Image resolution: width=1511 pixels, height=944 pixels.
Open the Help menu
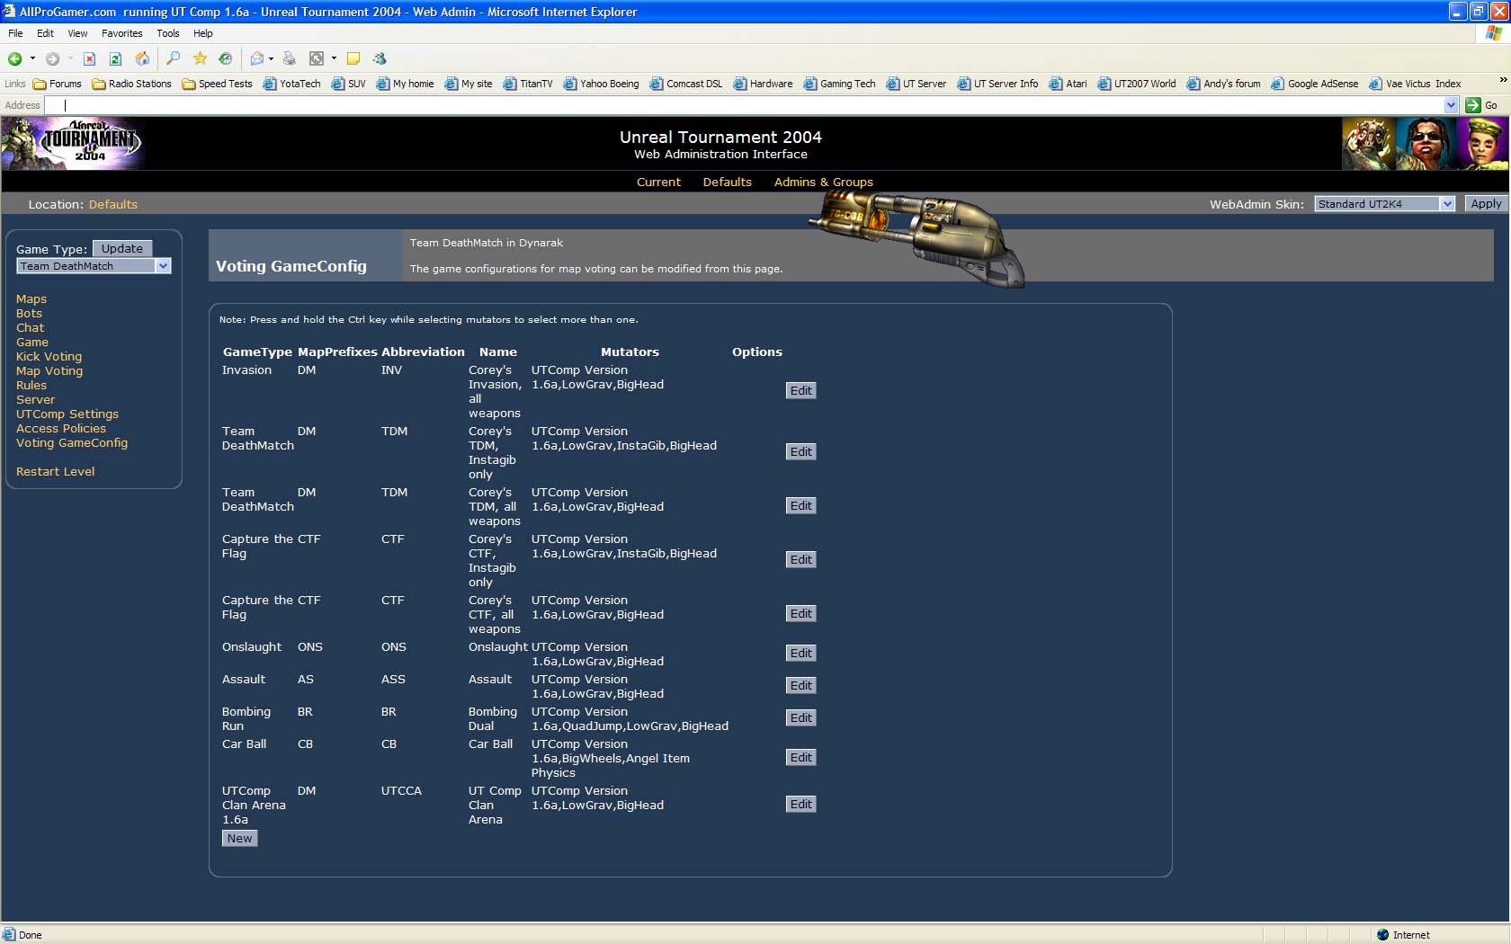[x=203, y=33]
